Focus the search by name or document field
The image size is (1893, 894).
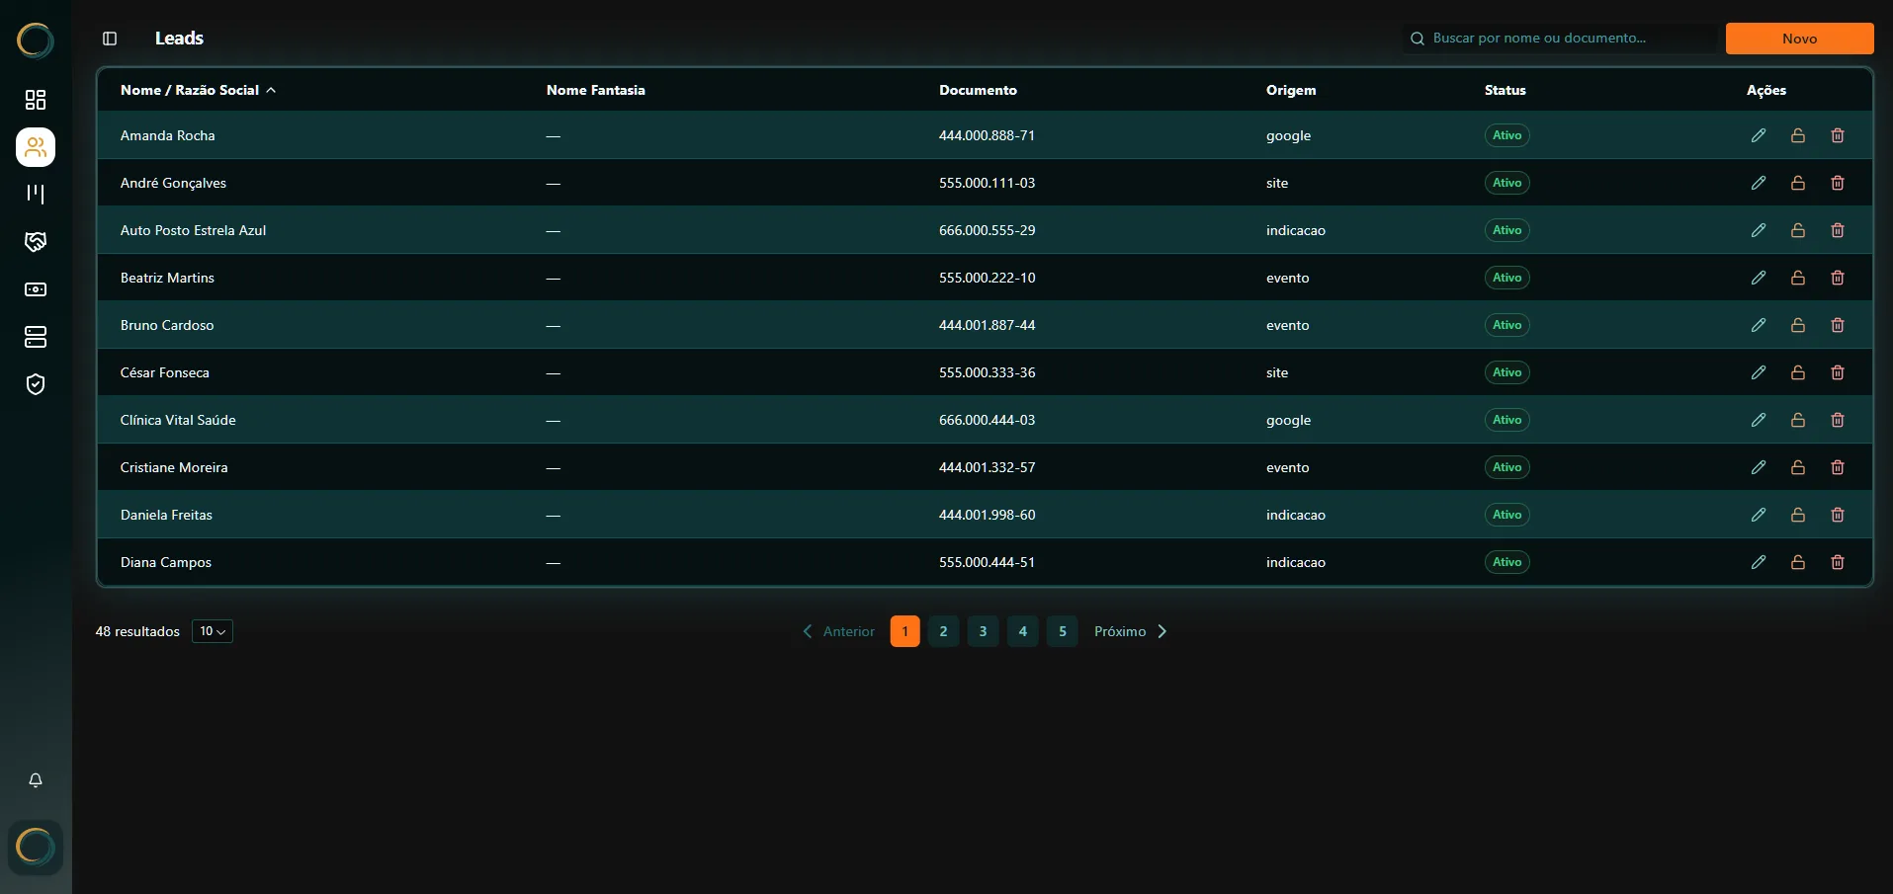point(1559,39)
